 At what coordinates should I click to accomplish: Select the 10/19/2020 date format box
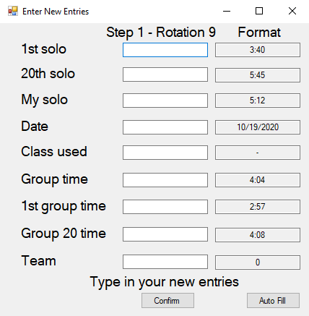(258, 127)
